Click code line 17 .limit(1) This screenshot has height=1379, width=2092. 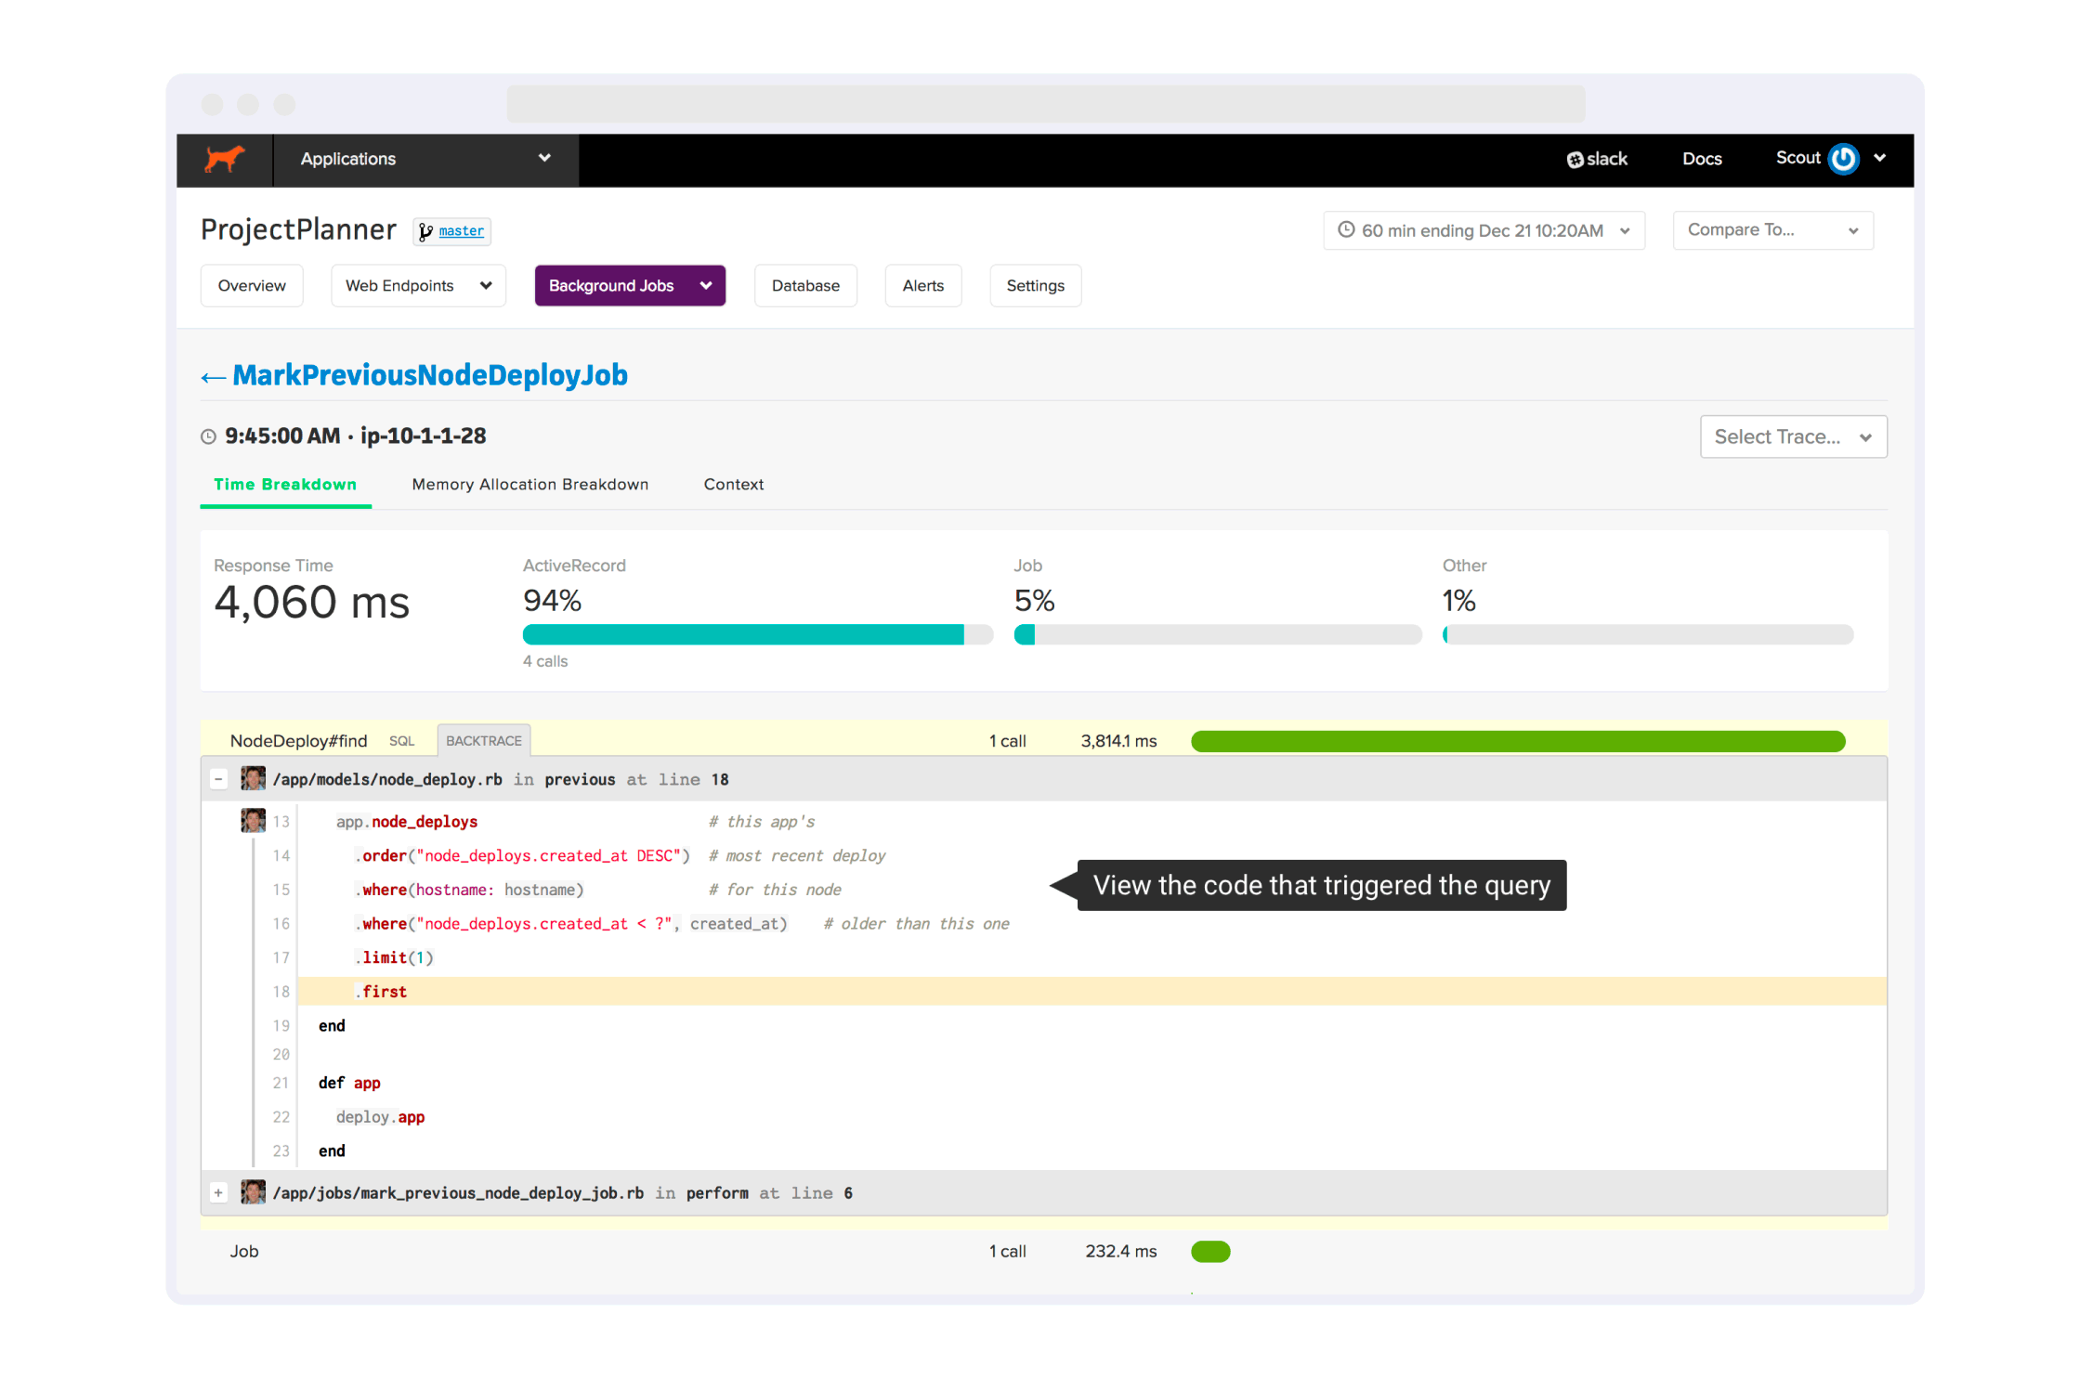tap(394, 957)
